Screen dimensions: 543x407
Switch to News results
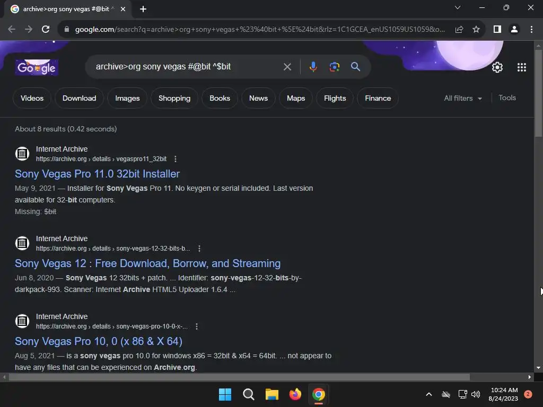[258, 98]
